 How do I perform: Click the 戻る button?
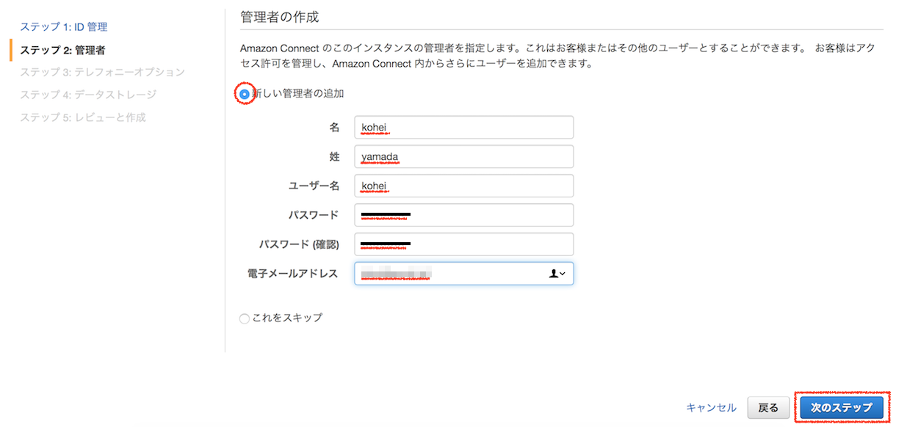point(768,407)
